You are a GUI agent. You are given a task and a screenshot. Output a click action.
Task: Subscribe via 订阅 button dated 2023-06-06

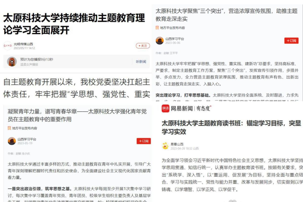point(291,41)
